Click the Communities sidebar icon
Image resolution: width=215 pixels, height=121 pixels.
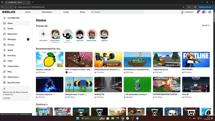pos(4,66)
